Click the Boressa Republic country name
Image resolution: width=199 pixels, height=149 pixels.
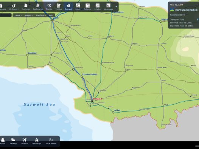(x=186, y=10)
